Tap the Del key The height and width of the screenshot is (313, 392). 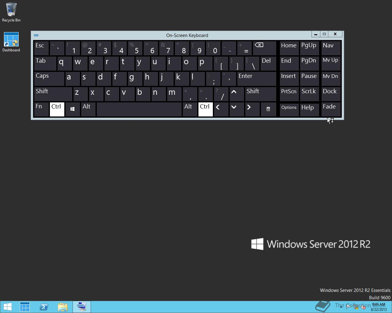(x=268, y=63)
